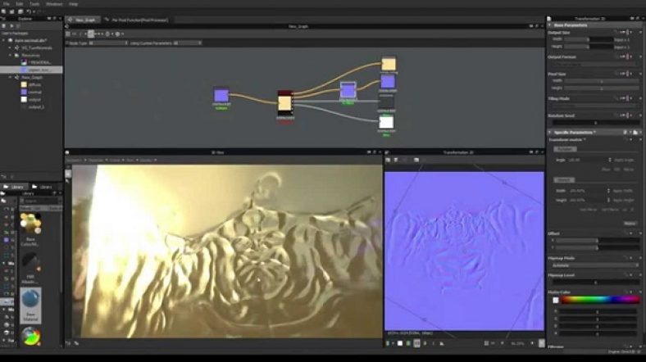Click the Apply Height button
Image resolution: width=646 pixels, height=362 pixels.
click(x=623, y=201)
